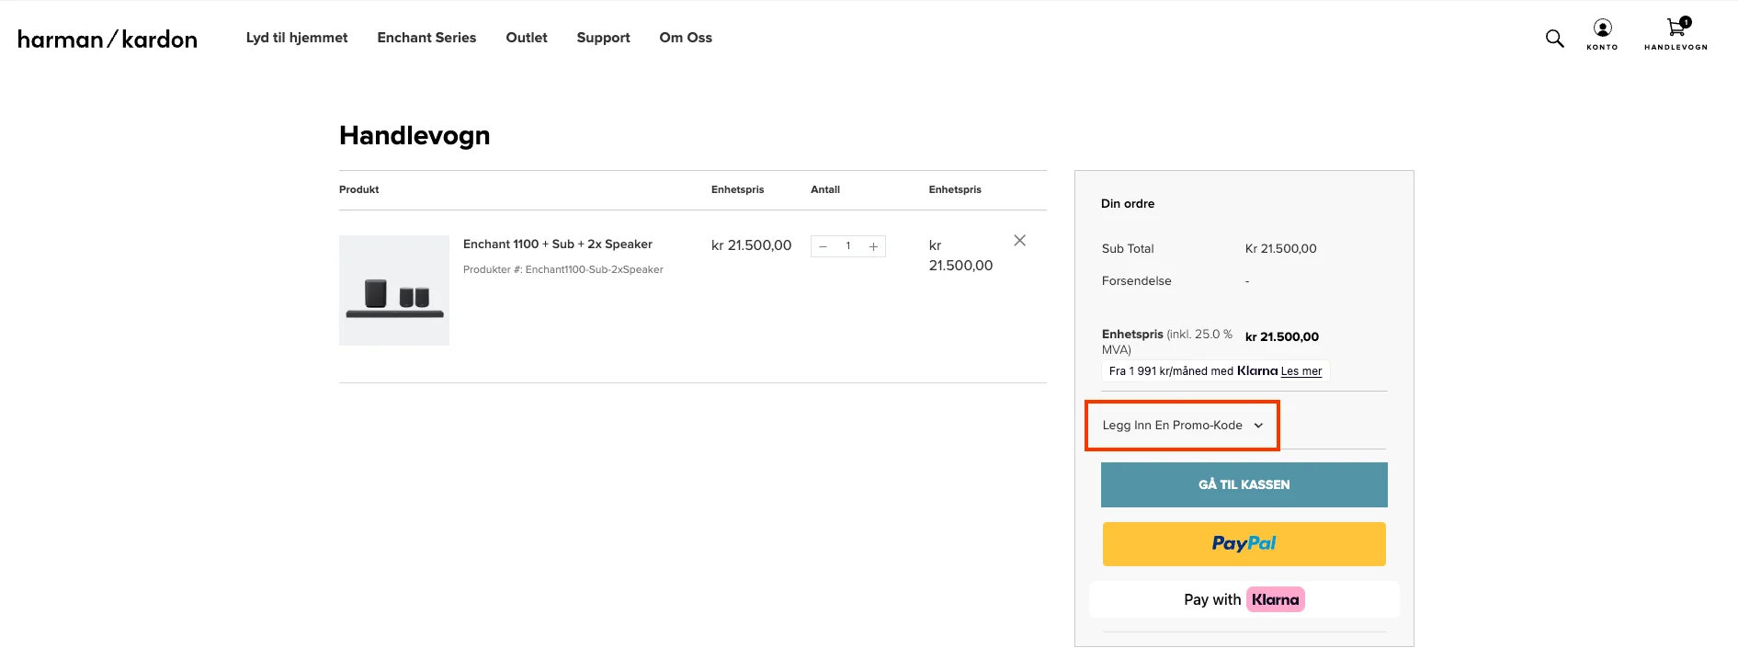1738x671 pixels.
Task: Click the Din ordre heading
Action: [1128, 204]
